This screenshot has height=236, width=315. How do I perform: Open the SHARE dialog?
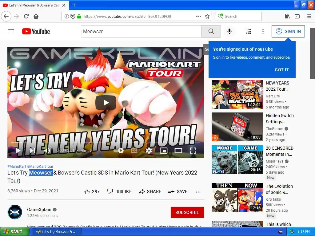(x=150, y=192)
